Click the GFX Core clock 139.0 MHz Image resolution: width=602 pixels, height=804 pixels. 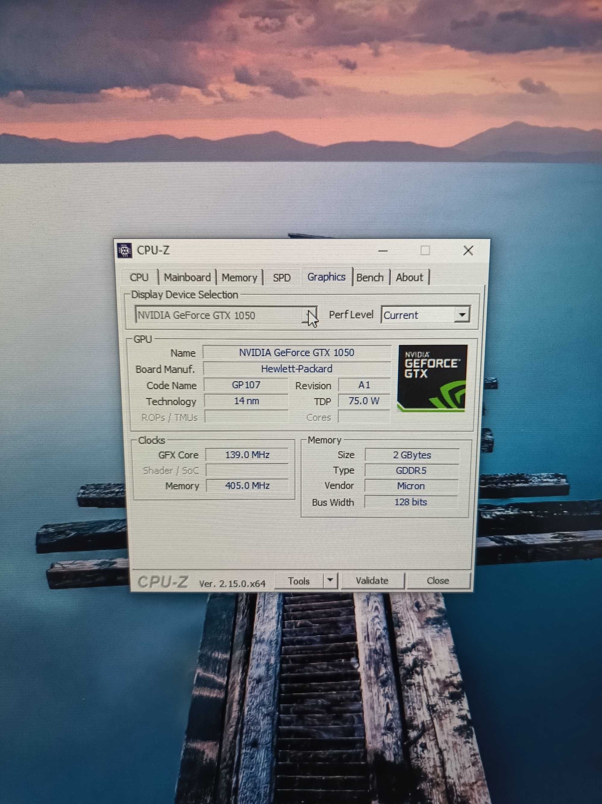pyautogui.click(x=247, y=455)
